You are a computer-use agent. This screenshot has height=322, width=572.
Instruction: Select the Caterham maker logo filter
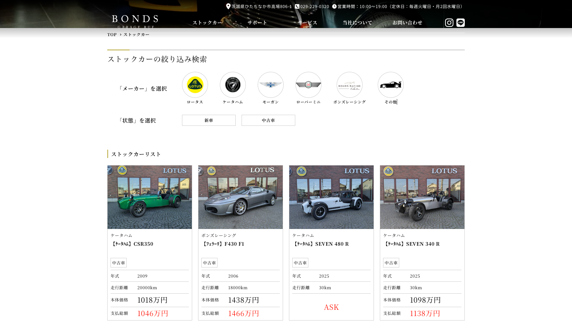233,85
